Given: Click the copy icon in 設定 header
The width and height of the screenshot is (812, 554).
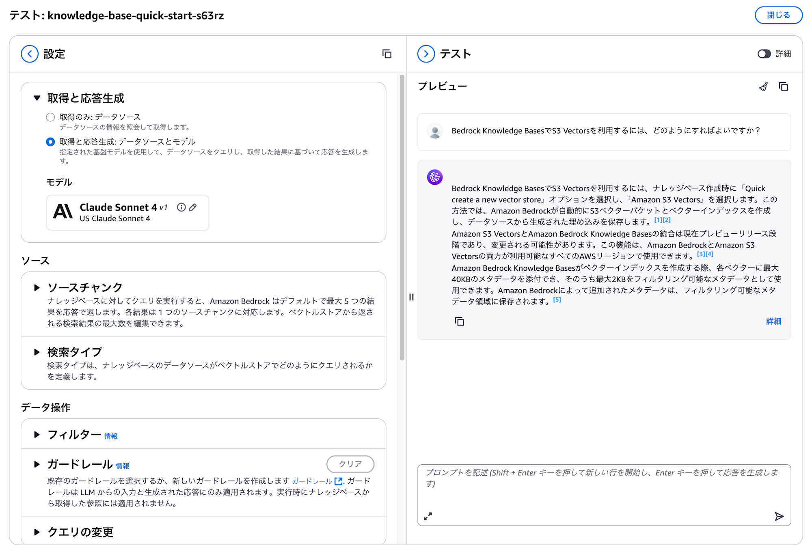Looking at the screenshot, I should click(x=387, y=54).
